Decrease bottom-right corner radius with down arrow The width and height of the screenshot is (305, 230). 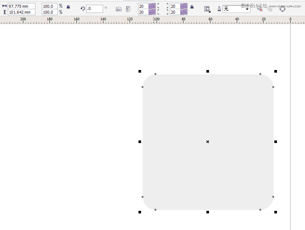click(182, 11)
